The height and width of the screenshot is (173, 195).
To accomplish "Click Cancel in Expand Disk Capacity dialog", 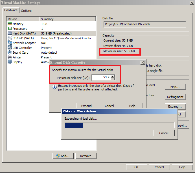I will [109, 106].
